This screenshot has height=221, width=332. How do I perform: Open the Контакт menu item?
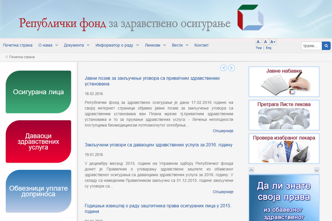click(x=201, y=45)
